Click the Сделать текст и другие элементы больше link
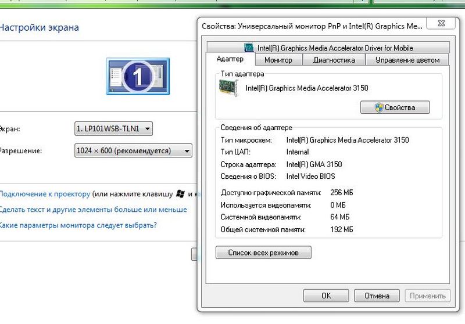The width and height of the screenshot is (465, 324). click(93, 210)
